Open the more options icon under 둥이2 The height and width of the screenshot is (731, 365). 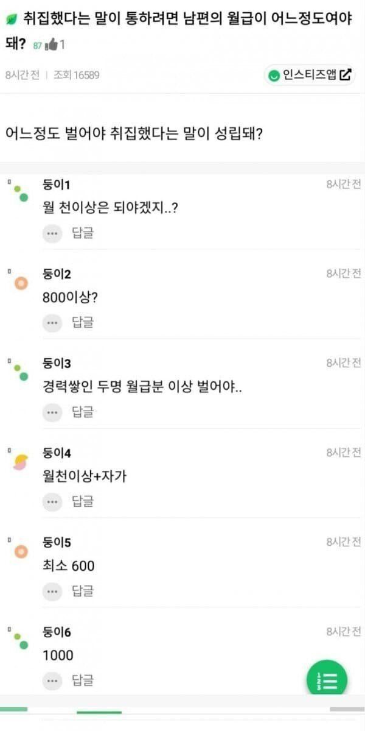pyautogui.click(x=52, y=322)
